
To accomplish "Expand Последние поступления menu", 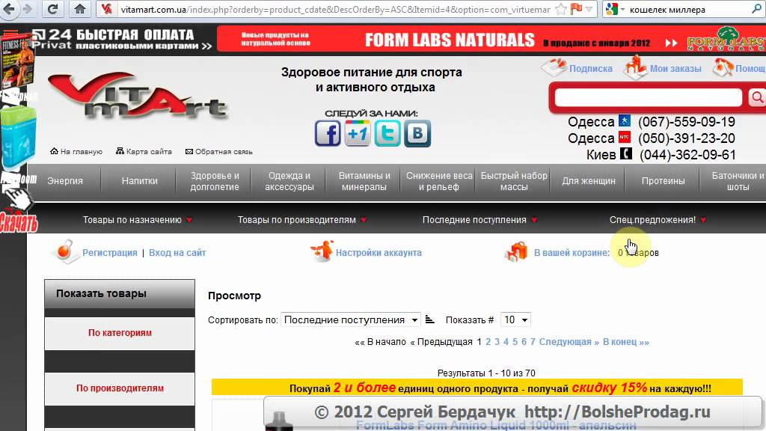I will point(479,220).
